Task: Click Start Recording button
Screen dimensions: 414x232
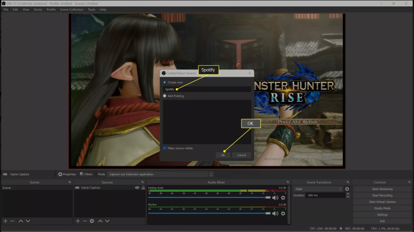Action: tap(382, 195)
